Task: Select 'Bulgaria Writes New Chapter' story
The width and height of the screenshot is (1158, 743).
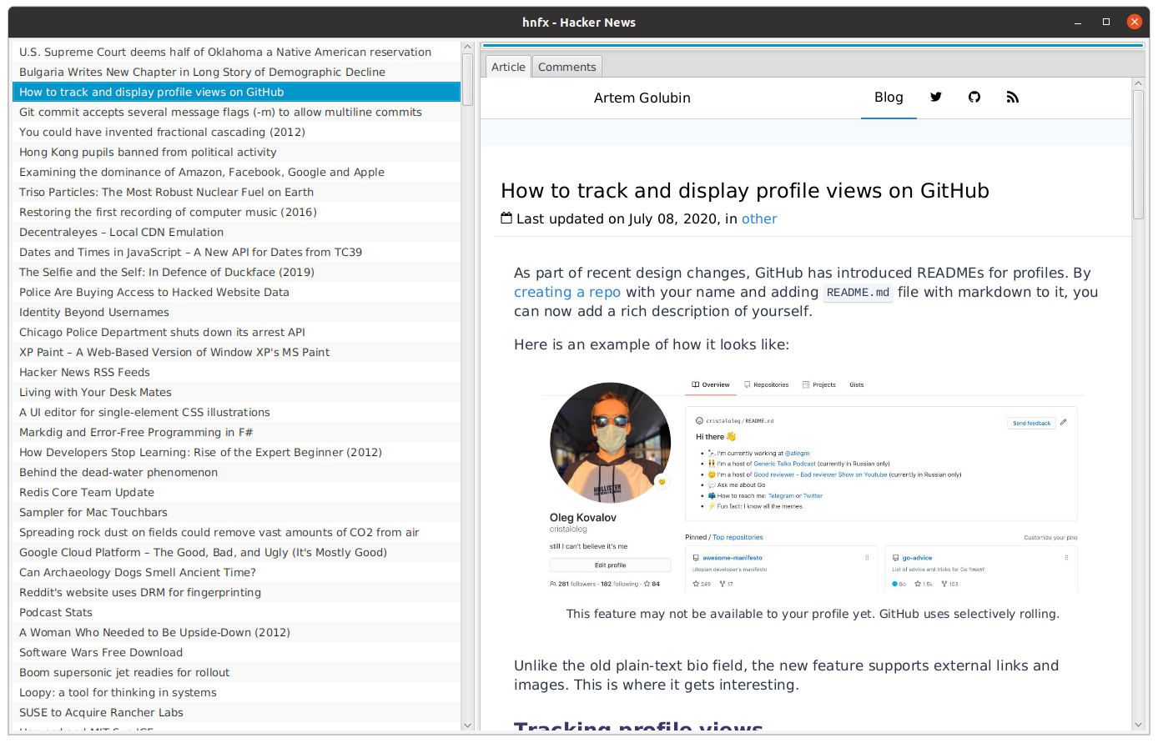Action: 236,72
